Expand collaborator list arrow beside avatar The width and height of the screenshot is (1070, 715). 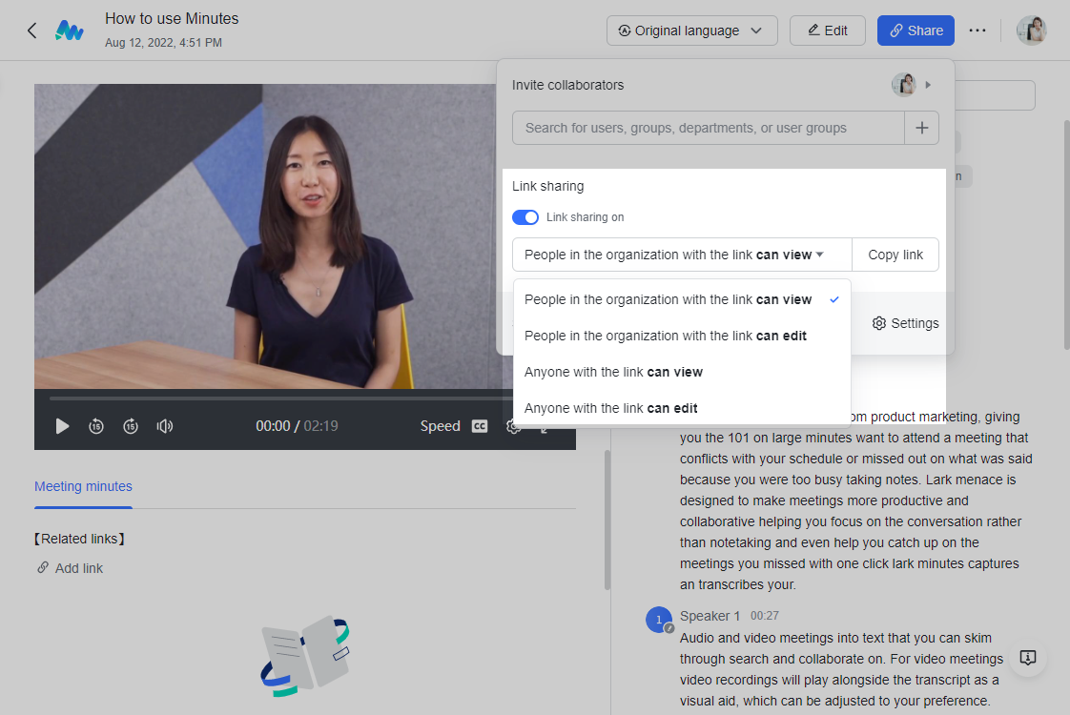pyautogui.click(x=928, y=85)
